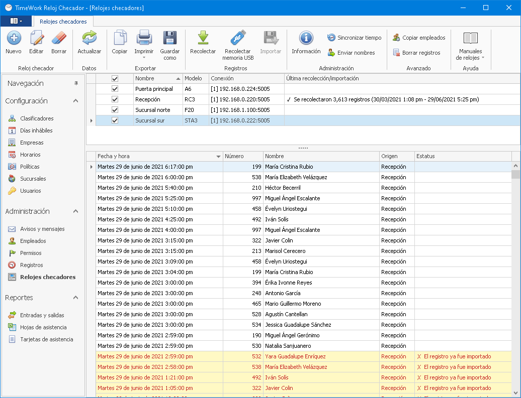The height and width of the screenshot is (398, 521).
Task: Click the Borrar eraser icon
Action: (59, 38)
